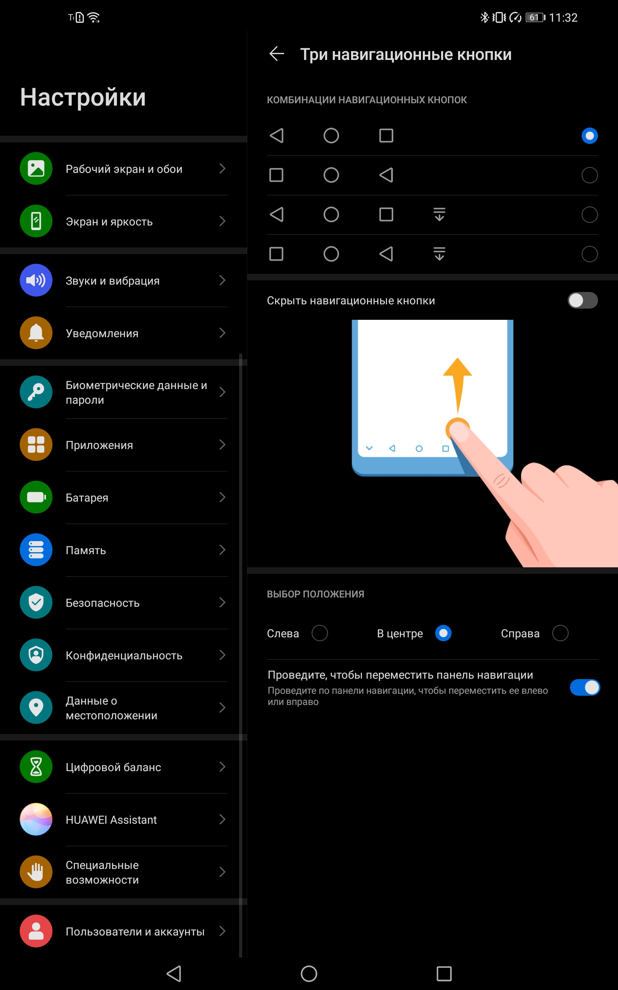Tap the system Back triangle in navigation bar
Screen dimensions: 618x990
click(174, 974)
